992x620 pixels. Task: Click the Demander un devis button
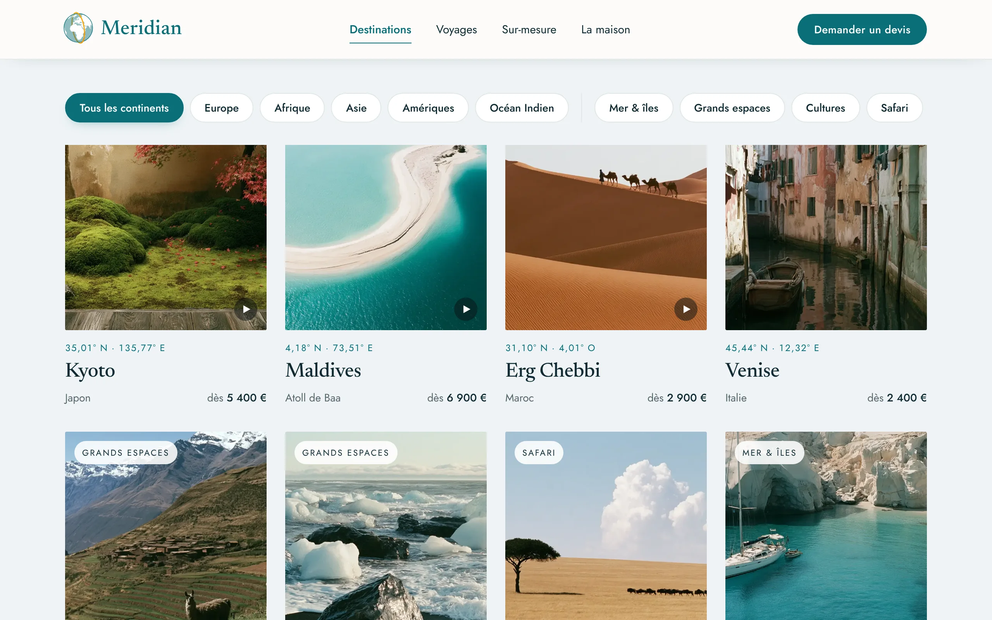click(862, 29)
